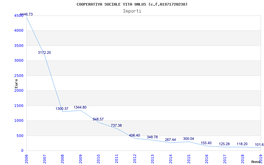The image size is (264, 165).
Task: Click the chart title COOPERATIVA SOCIALE VITA ONLUS
Action: [132, 4]
